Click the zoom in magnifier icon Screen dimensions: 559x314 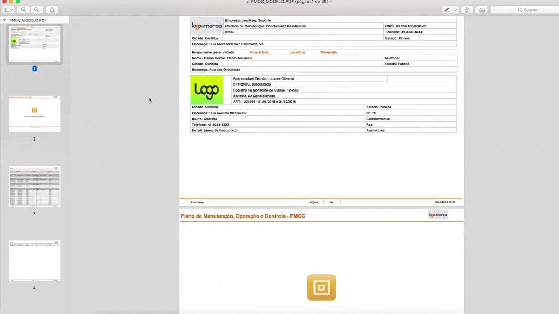pyautogui.click(x=37, y=10)
